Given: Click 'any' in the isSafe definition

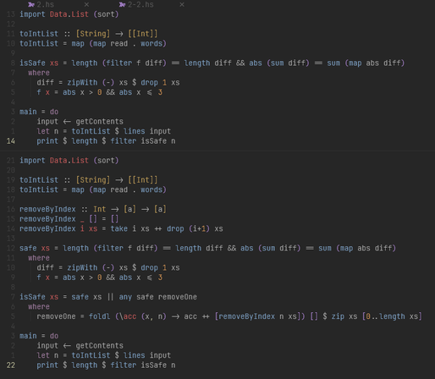Looking at the screenshot, I should [x=125, y=297].
